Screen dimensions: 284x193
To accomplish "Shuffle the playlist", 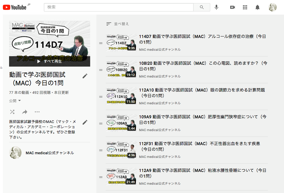I will click(x=12, y=112).
